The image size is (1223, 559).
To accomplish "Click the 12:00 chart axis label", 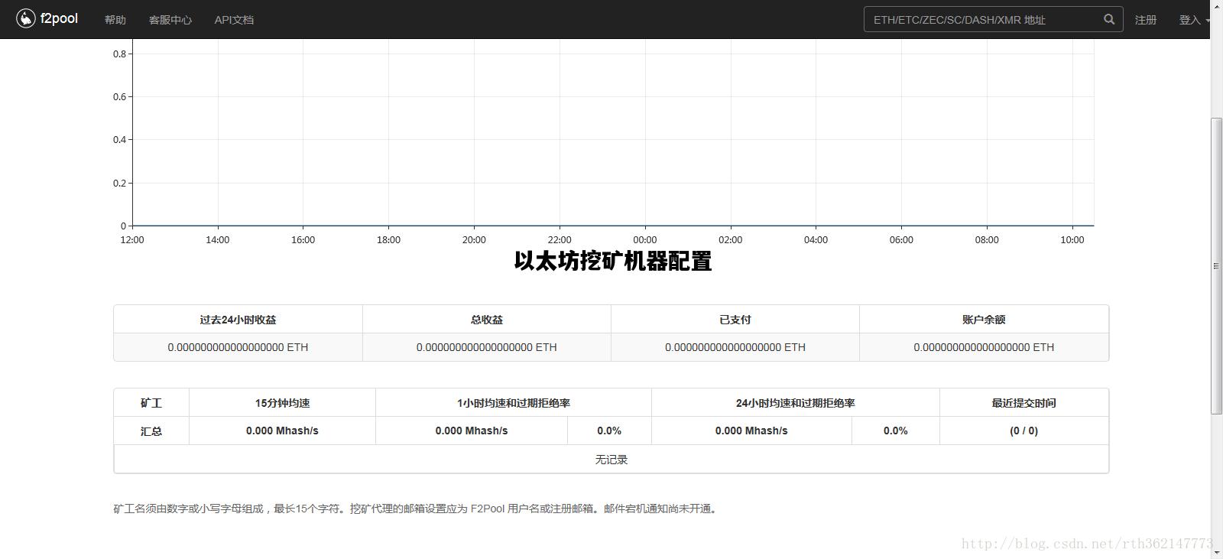I will [x=132, y=240].
